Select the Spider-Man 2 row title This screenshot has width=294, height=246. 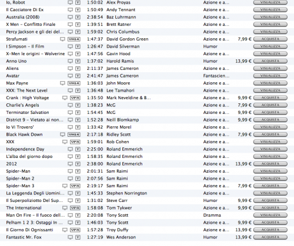pyautogui.click(x=20, y=178)
